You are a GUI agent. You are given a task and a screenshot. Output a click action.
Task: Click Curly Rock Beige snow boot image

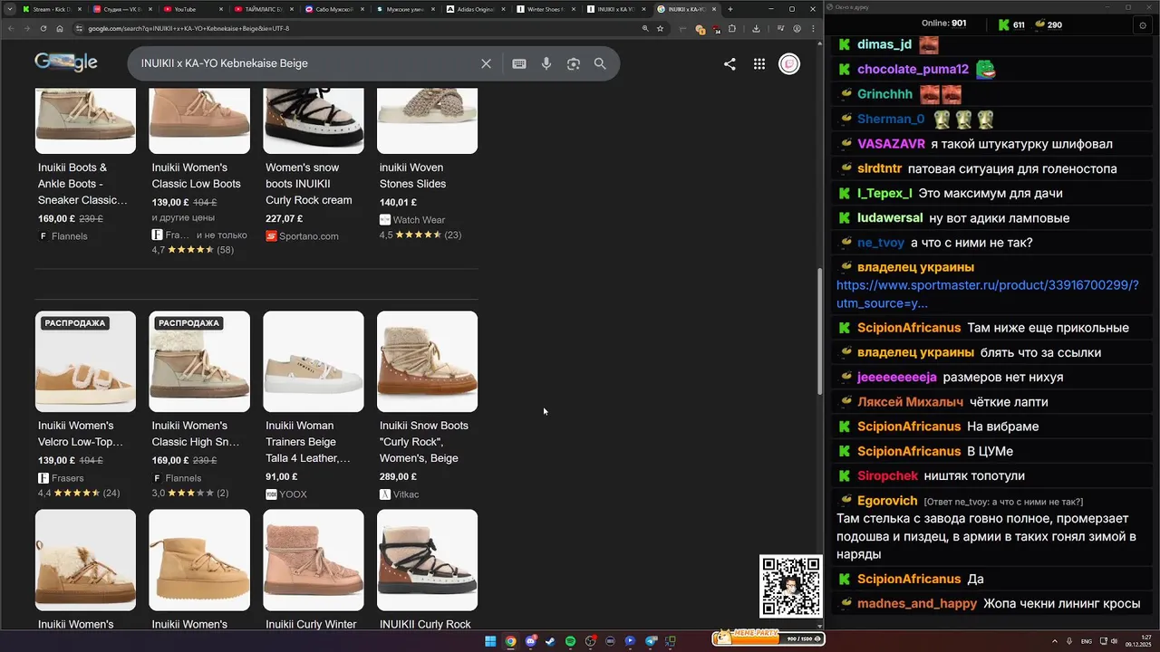tap(427, 361)
